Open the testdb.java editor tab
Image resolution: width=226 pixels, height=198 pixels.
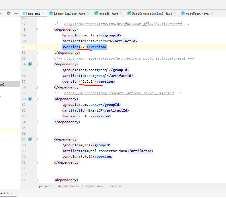coord(109,14)
